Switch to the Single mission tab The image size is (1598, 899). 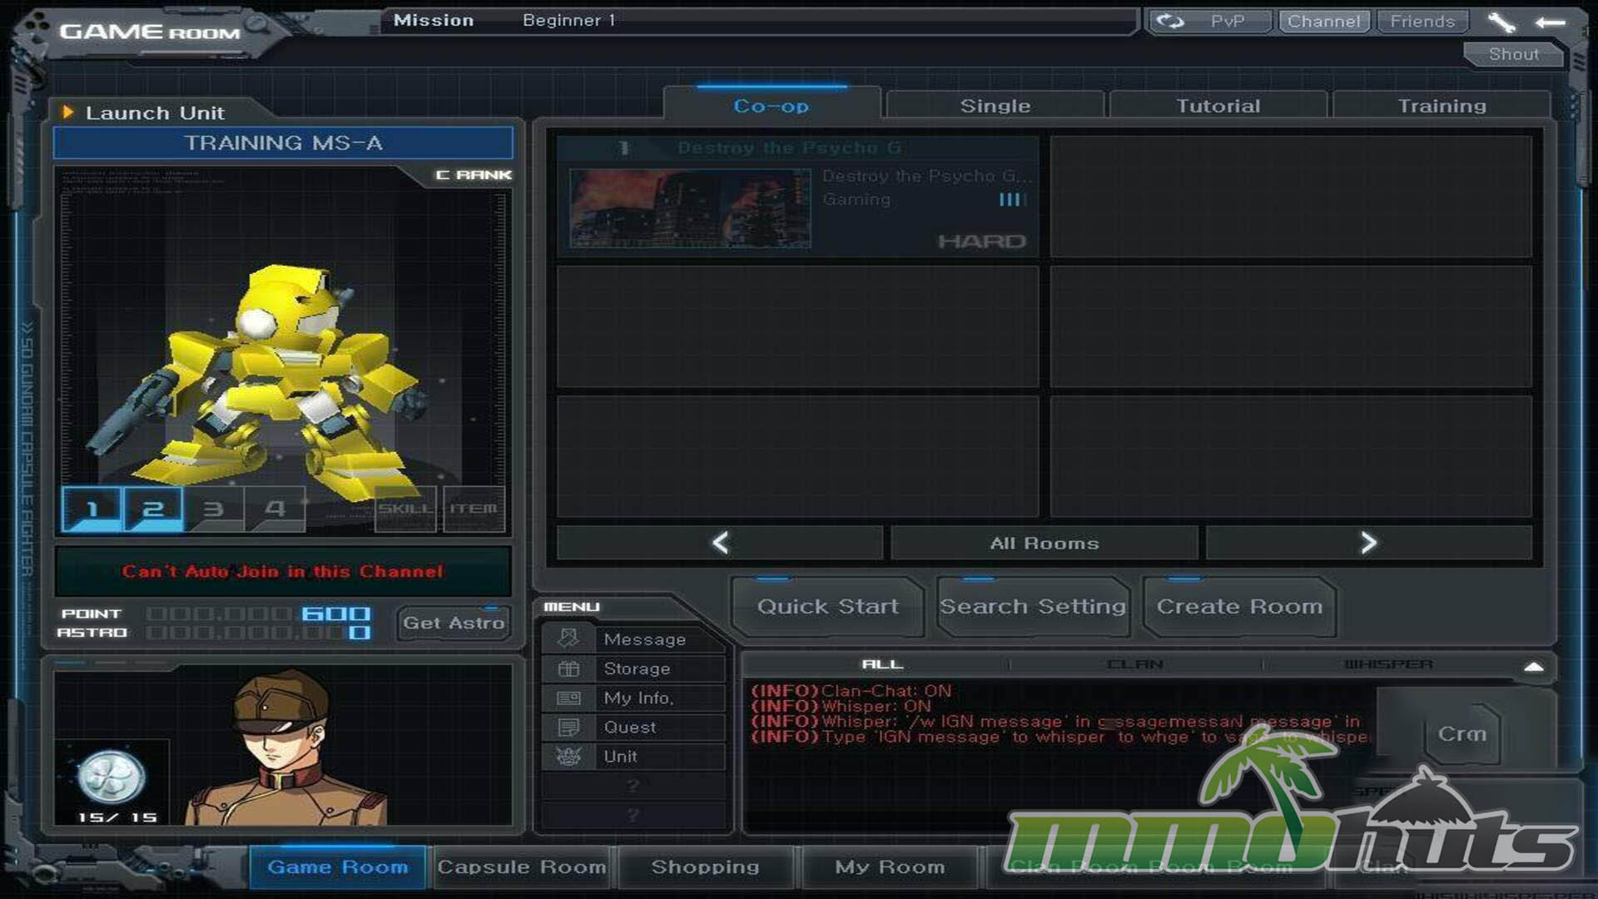(x=995, y=106)
